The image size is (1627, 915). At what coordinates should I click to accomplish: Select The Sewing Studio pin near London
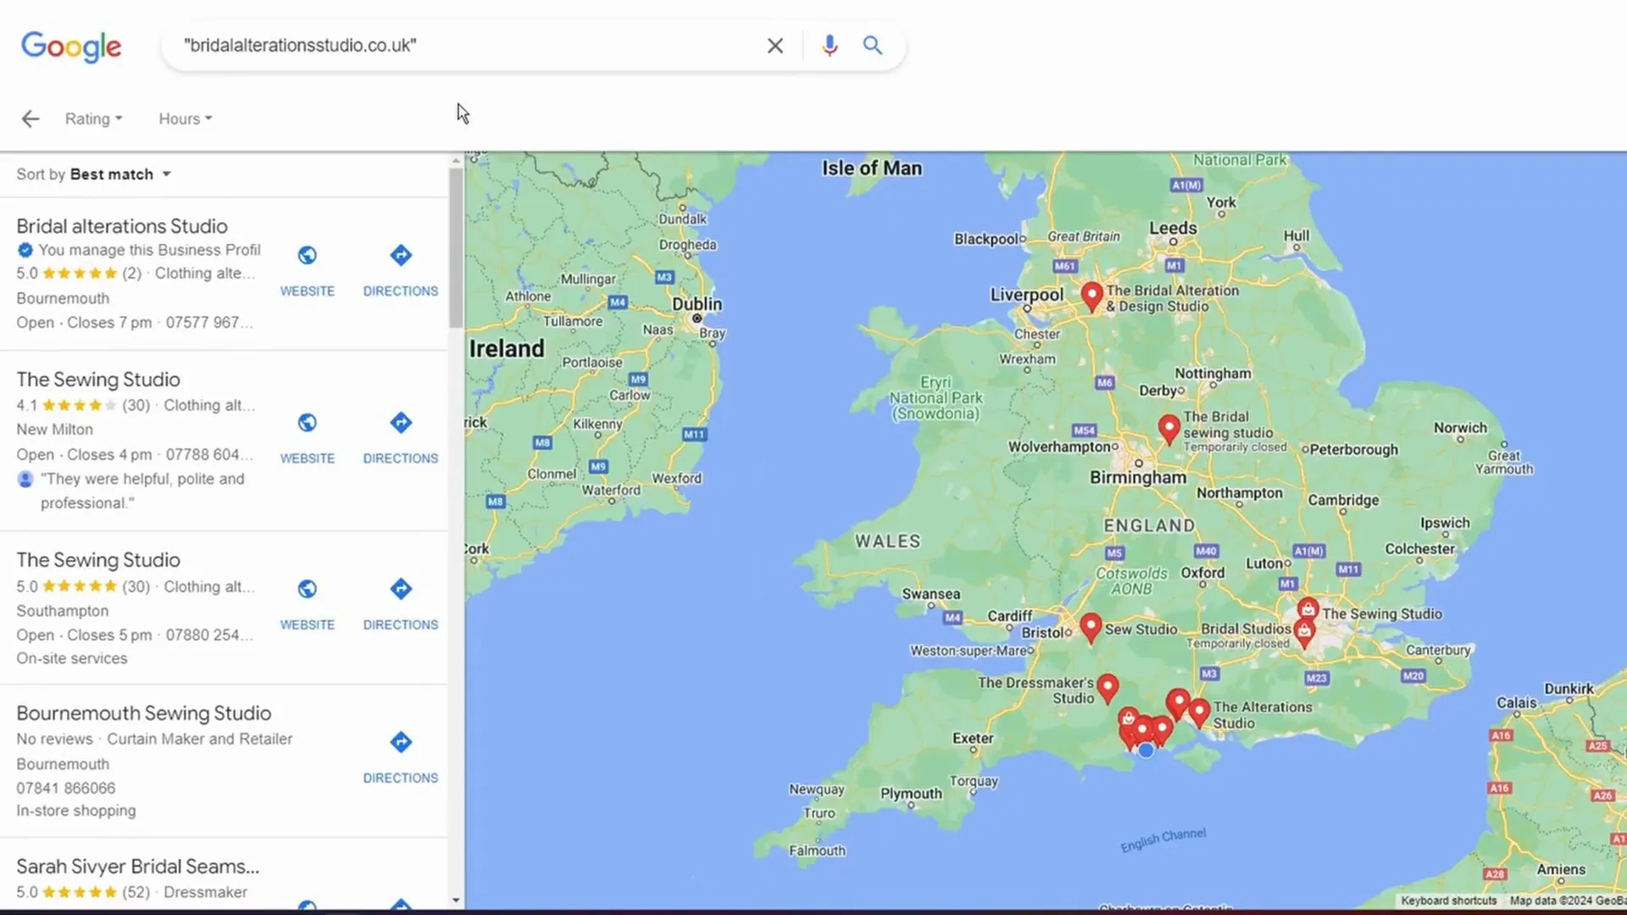point(1308,610)
